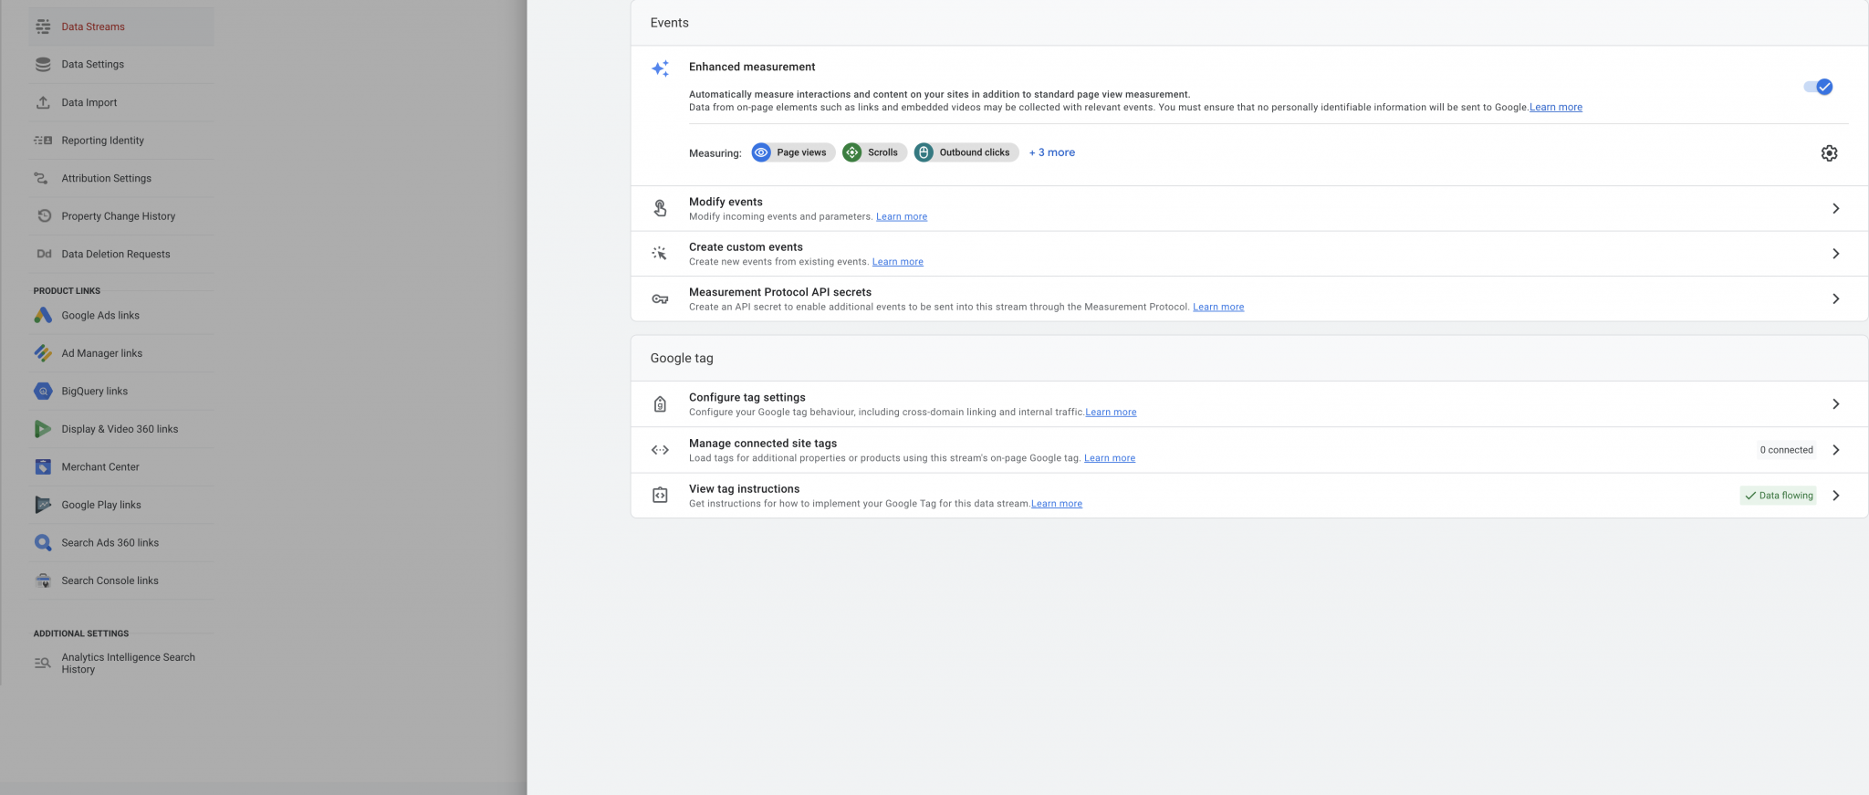
Task: Click the Ad Manager logo icon
Action: [x=43, y=353]
